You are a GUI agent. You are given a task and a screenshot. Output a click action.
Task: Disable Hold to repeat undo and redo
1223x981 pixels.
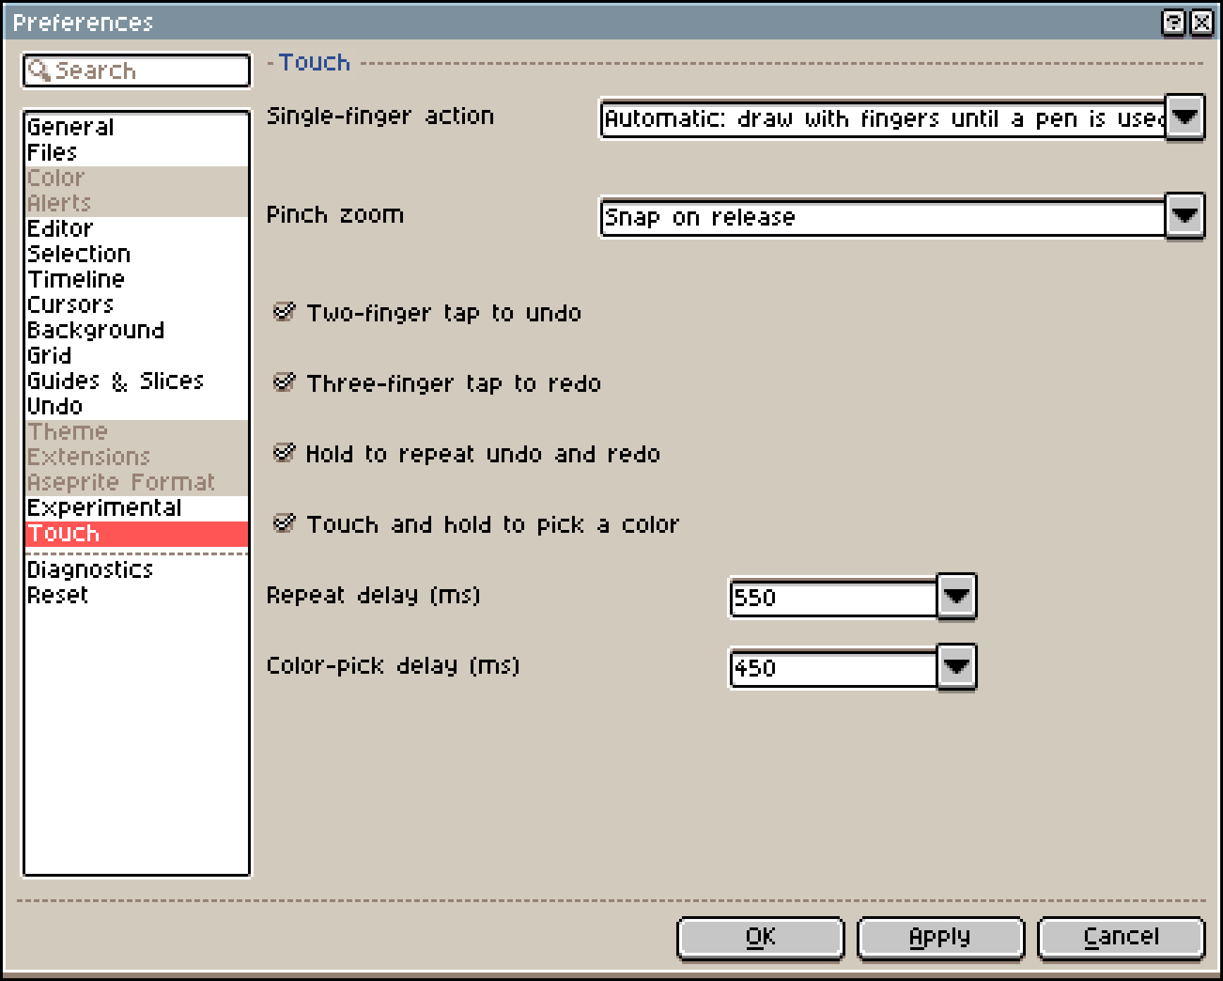(466, 453)
